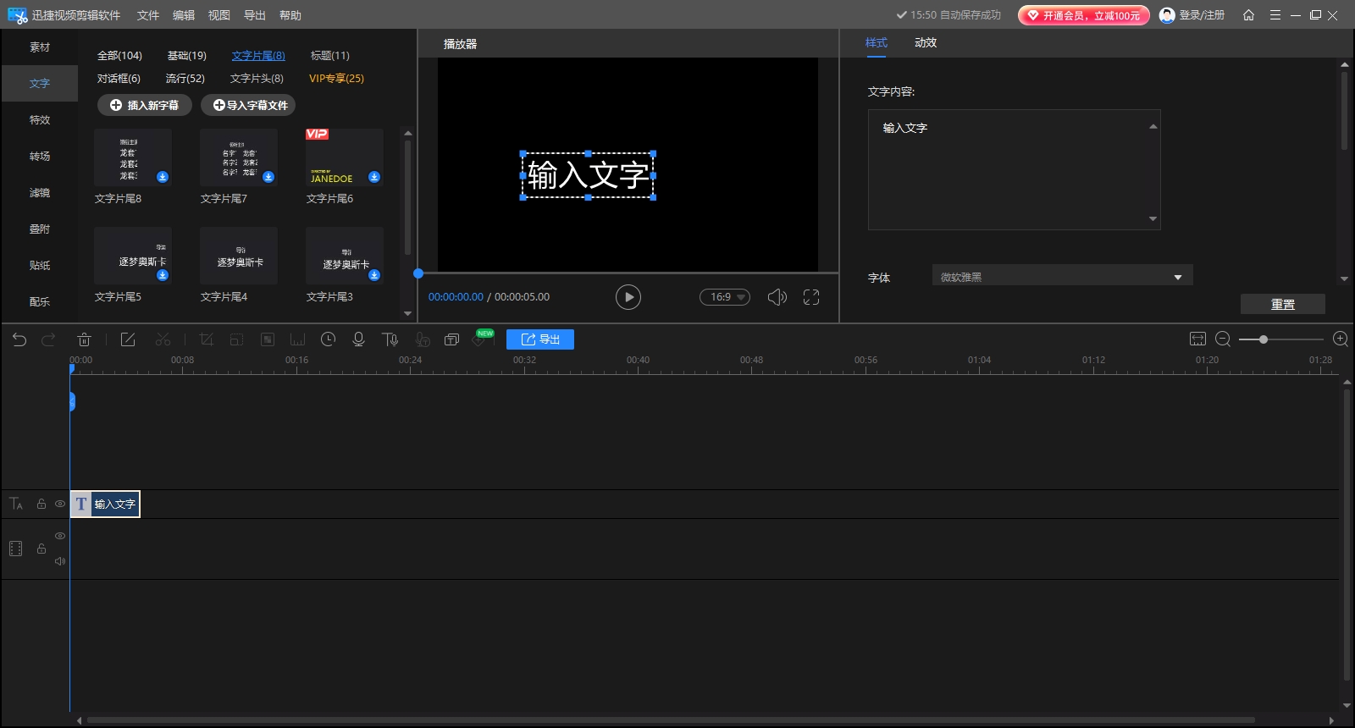
Task: Hide the text track using eye icon
Action: pyautogui.click(x=60, y=504)
